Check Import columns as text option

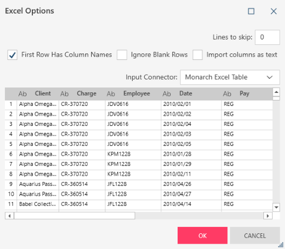click(198, 55)
